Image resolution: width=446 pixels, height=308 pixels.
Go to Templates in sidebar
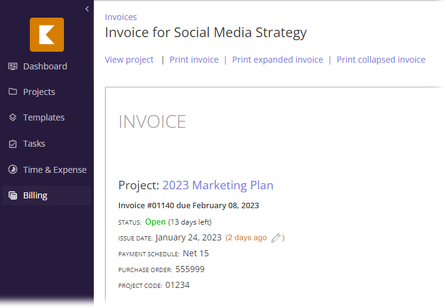[x=44, y=117]
